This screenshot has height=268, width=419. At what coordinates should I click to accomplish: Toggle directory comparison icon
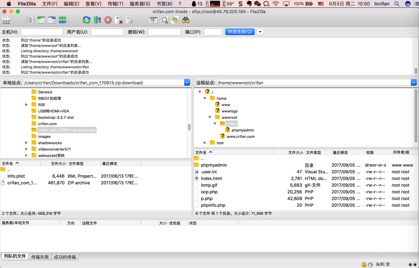(164, 20)
